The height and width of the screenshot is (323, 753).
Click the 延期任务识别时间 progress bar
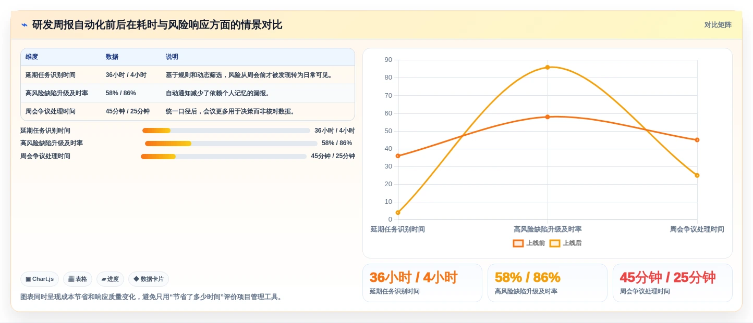(226, 131)
